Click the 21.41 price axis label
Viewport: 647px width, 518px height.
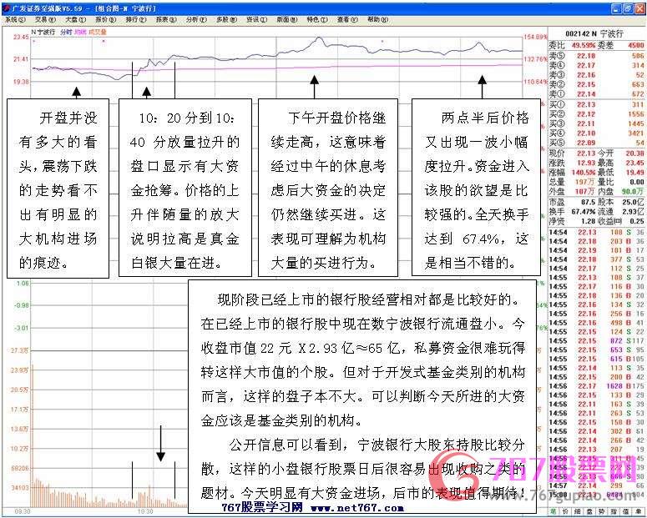click(21, 59)
